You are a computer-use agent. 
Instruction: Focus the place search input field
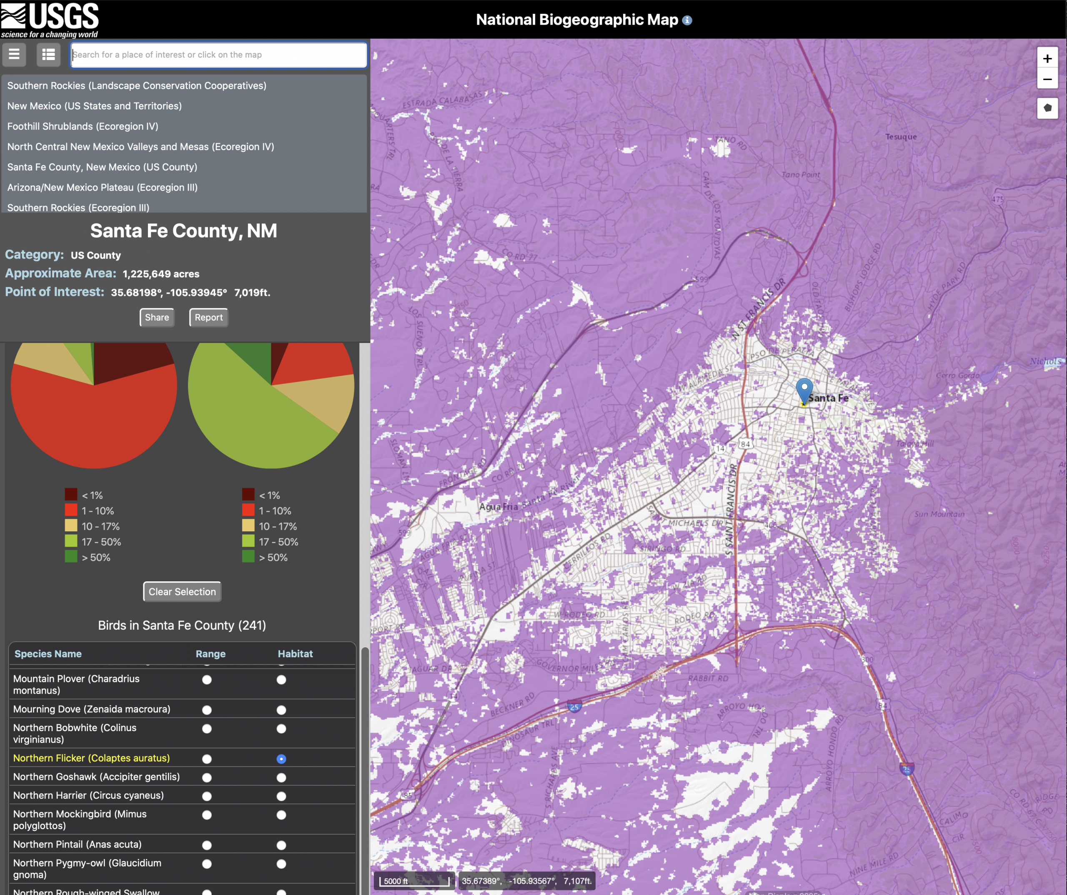point(218,55)
